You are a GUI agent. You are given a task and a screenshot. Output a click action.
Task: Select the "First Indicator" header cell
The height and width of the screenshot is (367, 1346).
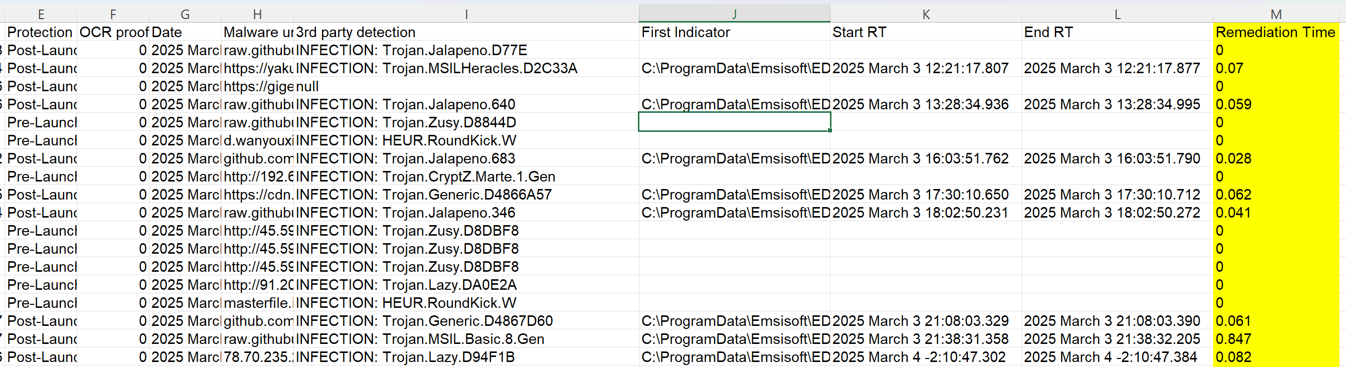[x=734, y=33]
